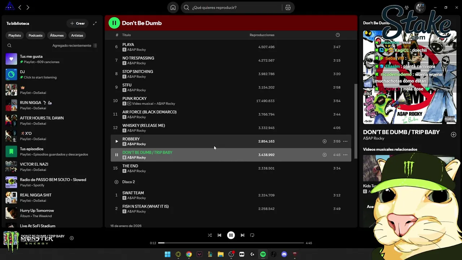The image size is (462, 260).
Task: Sort by the duration clock column
Action: click(x=338, y=35)
